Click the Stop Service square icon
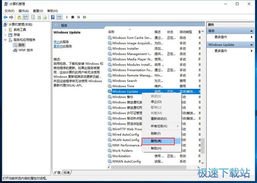 pos(73,17)
